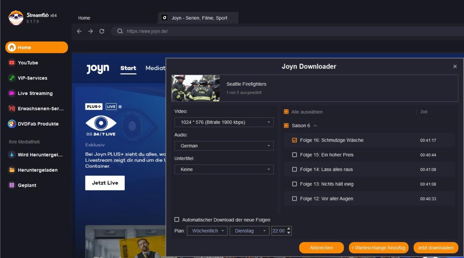
Task: Uncheck Folge 16: Schmutzige Wäsche
Action: pos(294,140)
